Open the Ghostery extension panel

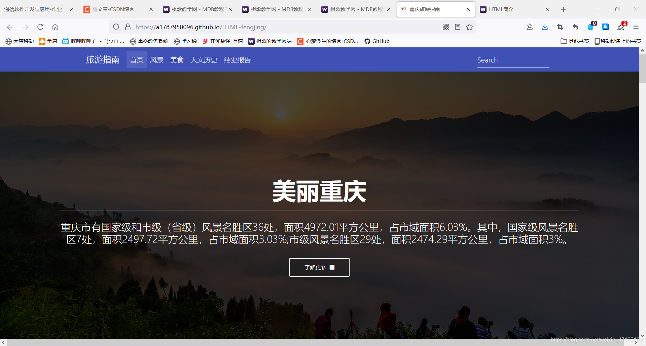coord(591,27)
